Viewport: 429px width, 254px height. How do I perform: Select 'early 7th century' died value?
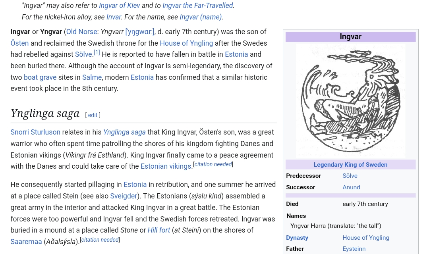(365, 204)
